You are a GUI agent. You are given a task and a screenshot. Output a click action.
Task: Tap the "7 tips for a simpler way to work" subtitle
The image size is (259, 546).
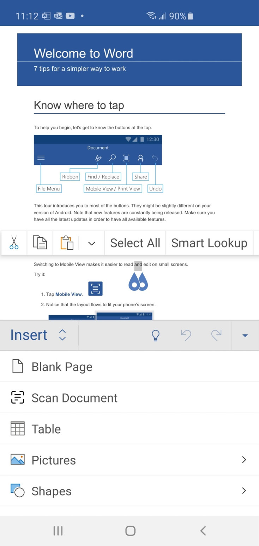(80, 69)
